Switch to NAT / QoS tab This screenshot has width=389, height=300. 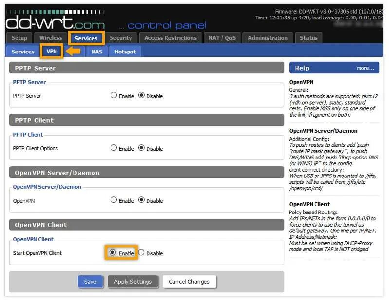[x=222, y=38]
